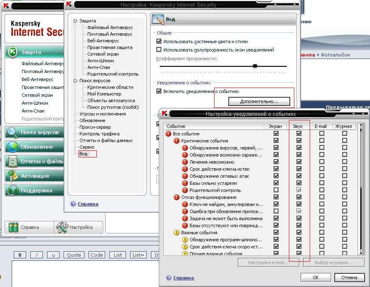Select Объекты автозапуска in the settings tree
The height and width of the screenshot is (287, 370).
click(111, 101)
